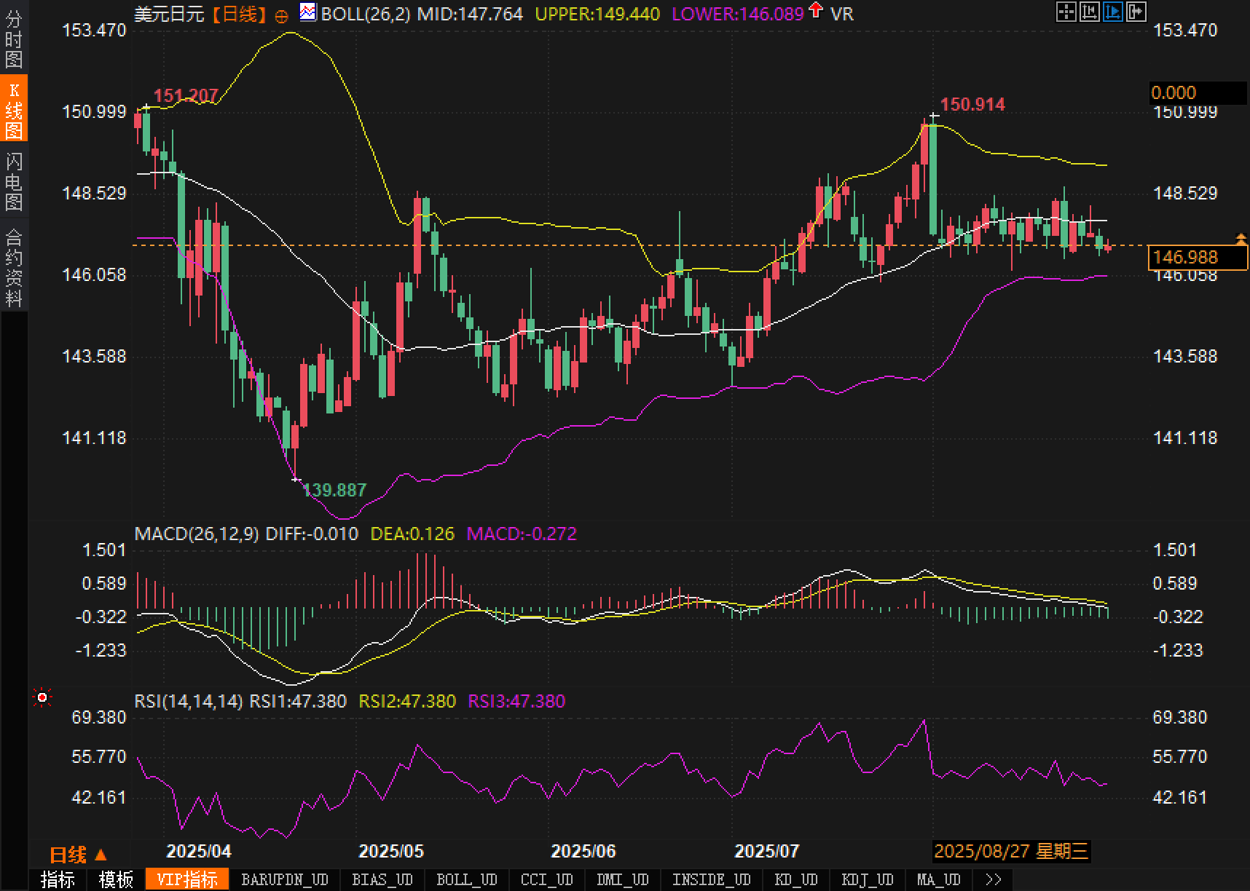
Task: Click the RSI1:47.380 value text
Action: click(298, 701)
